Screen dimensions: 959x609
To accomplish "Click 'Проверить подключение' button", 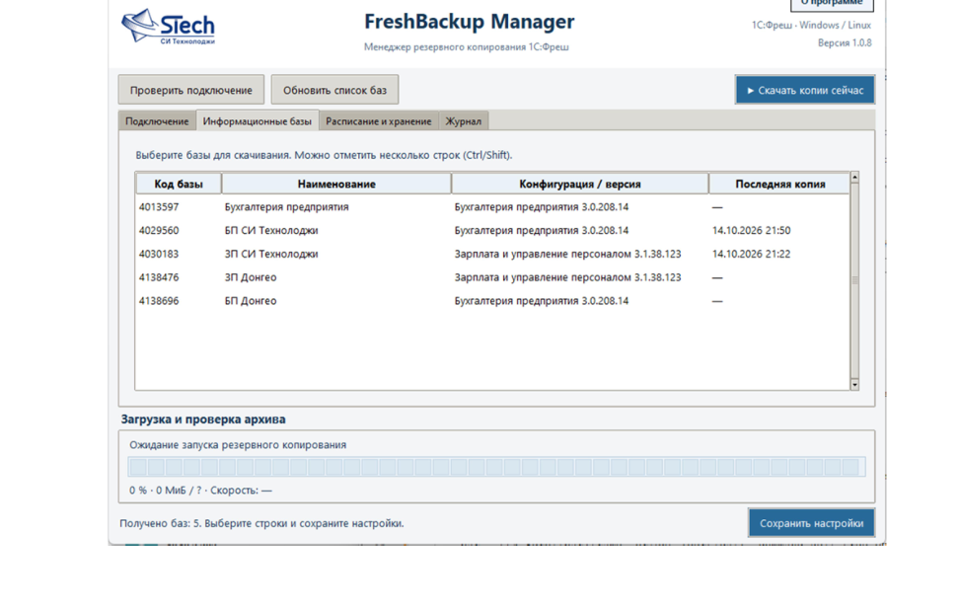I will click(x=190, y=90).
